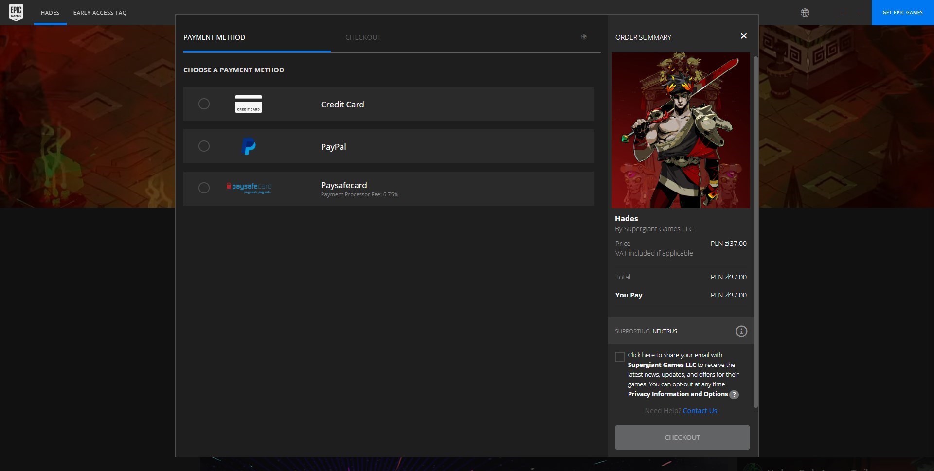Click 'VAT included if applicable' text

pyautogui.click(x=654, y=253)
